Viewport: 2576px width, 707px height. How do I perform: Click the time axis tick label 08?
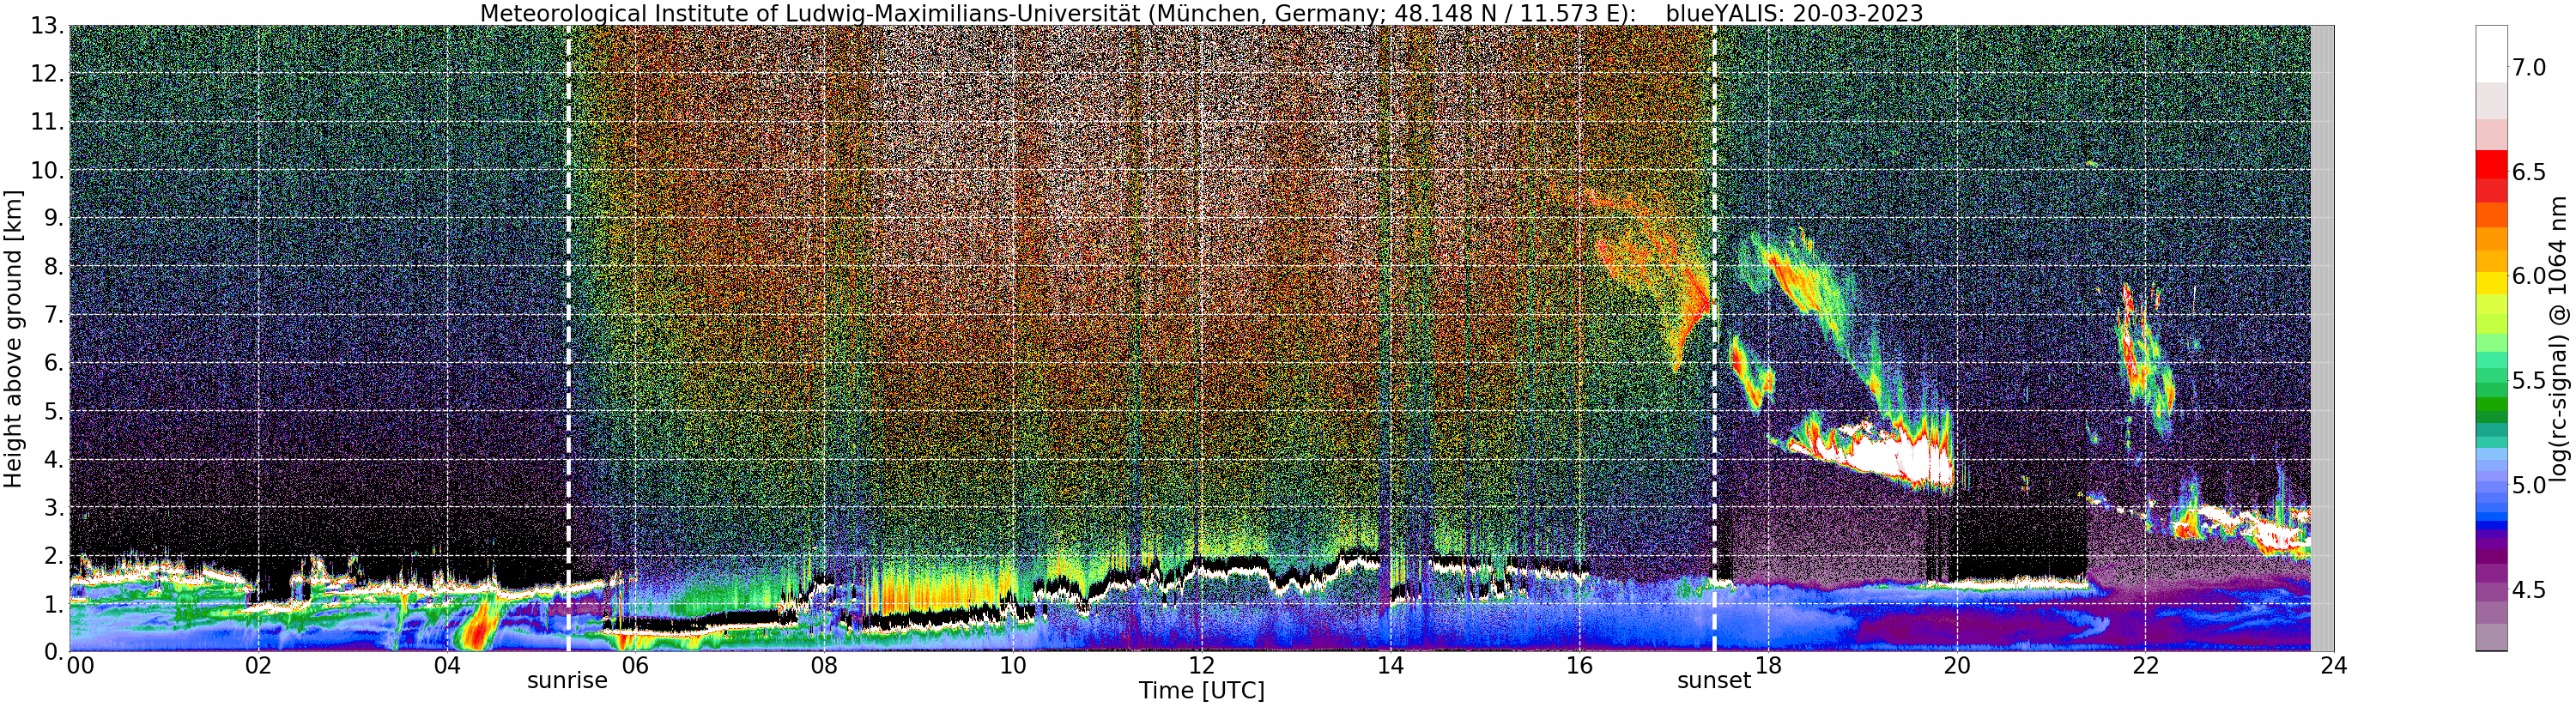click(x=823, y=666)
